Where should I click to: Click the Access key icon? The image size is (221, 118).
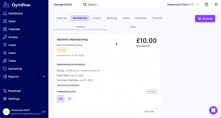tap(5, 37)
